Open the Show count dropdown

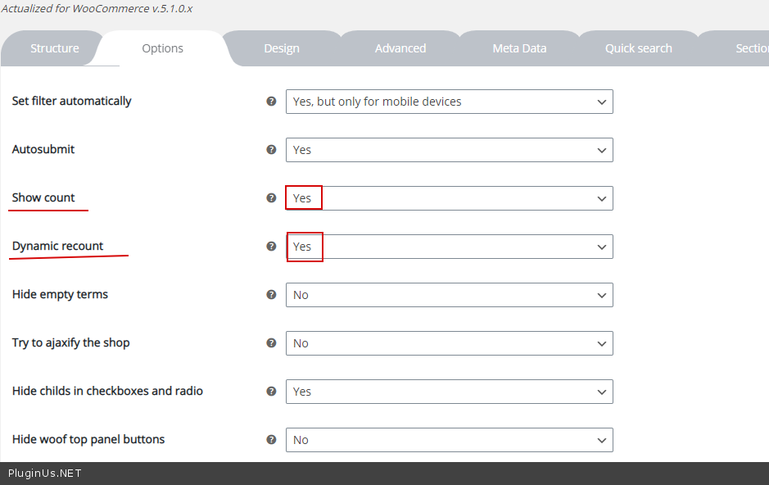(x=449, y=199)
